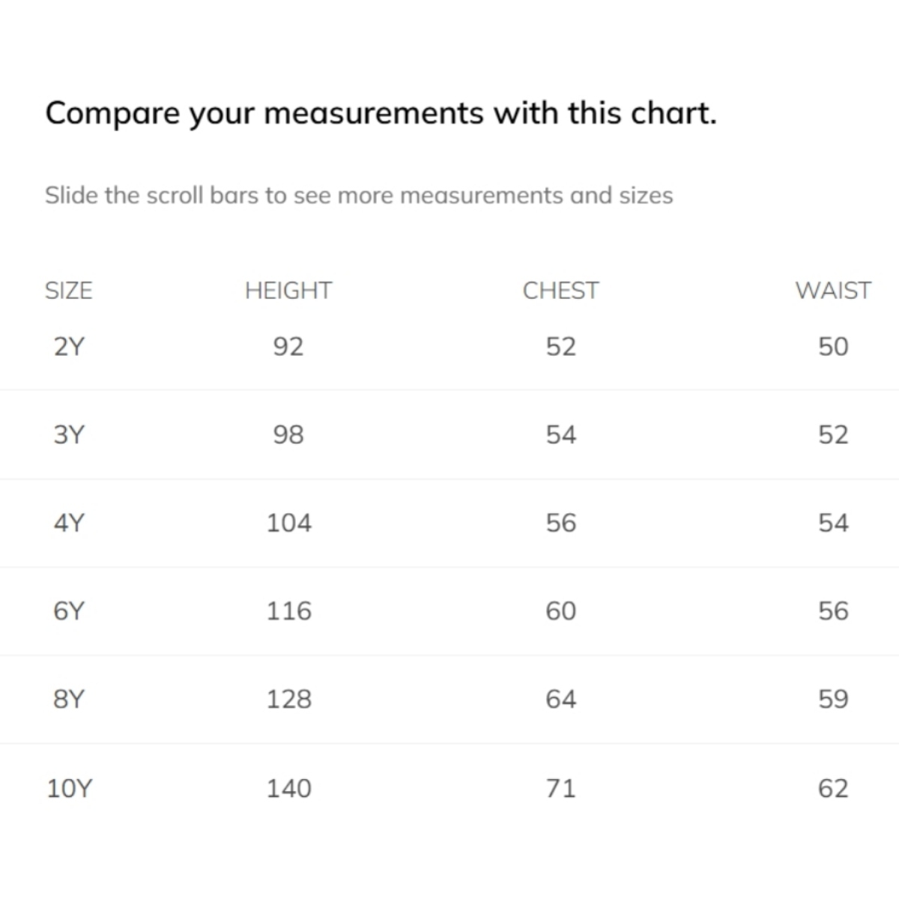The width and height of the screenshot is (899, 899).
Task: Select the 10Y size row label
Action: (69, 788)
